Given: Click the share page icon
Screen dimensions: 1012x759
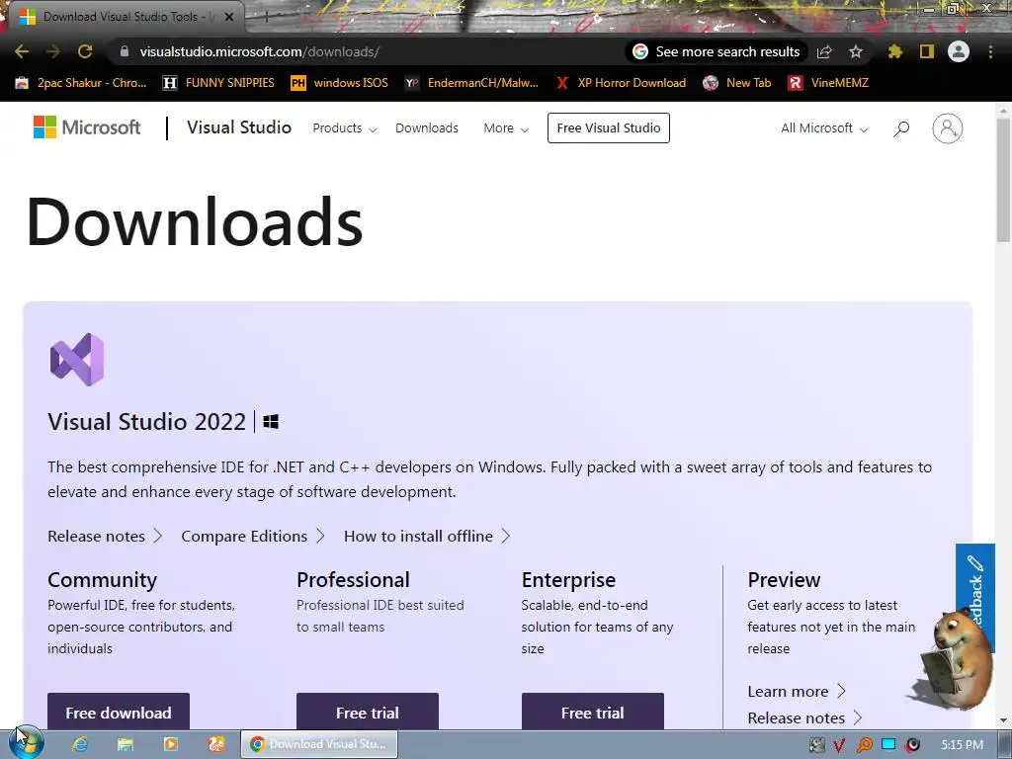Looking at the screenshot, I should 824,51.
